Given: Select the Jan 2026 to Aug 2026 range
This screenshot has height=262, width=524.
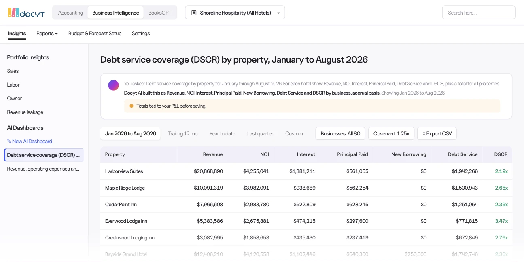Looking at the screenshot, I should 130,133.
